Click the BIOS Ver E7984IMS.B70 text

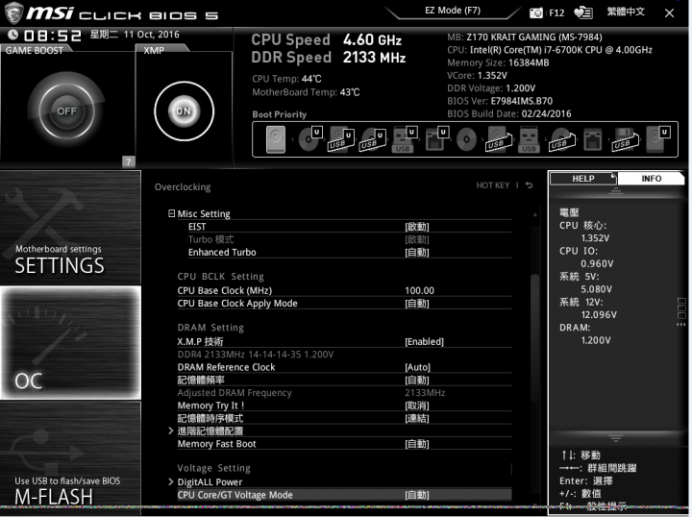click(500, 101)
